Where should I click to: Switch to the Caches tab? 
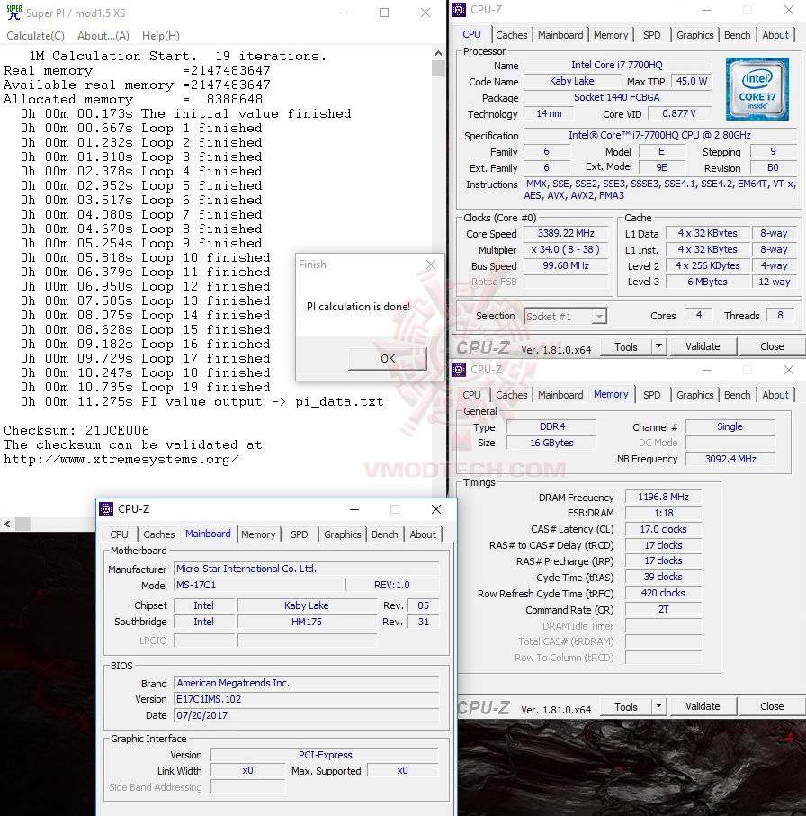(512, 34)
